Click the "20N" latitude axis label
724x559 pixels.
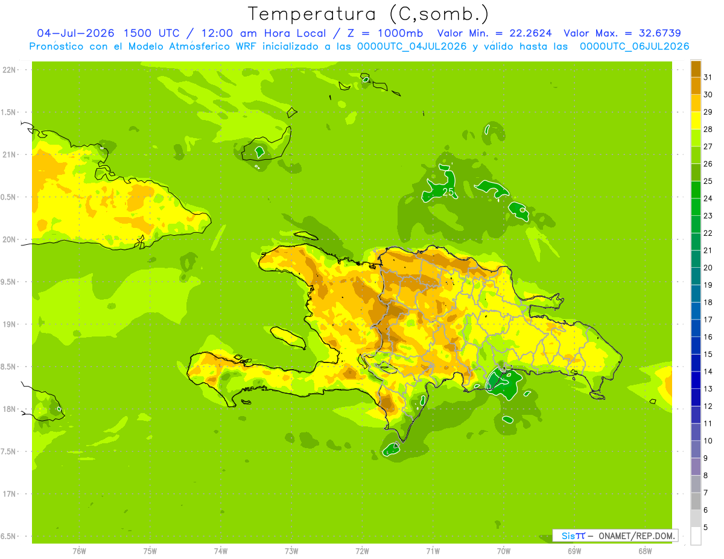click(10, 239)
